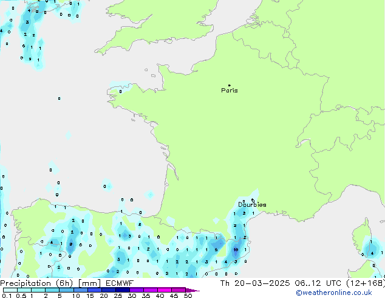The image size is (385, 298).
Task: Select the 5–10 mm legend swatch
Action: click(x=67, y=290)
